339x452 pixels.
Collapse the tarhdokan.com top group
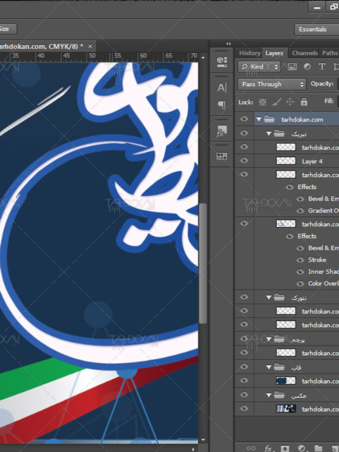coord(258,119)
